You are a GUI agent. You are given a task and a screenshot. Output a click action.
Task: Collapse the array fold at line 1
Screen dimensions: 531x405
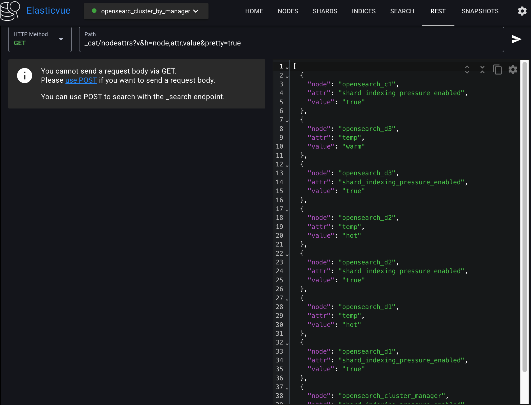(x=287, y=68)
